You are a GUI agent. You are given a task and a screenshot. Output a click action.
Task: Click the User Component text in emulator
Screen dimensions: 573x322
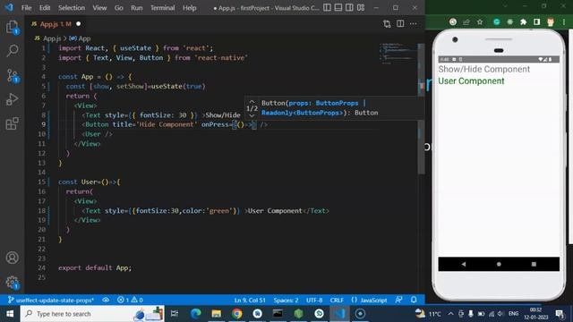click(x=471, y=81)
